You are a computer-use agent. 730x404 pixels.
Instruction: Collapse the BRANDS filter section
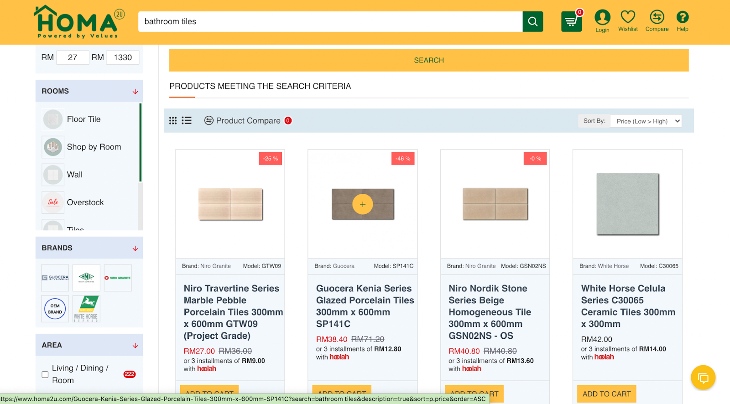[x=136, y=248]
